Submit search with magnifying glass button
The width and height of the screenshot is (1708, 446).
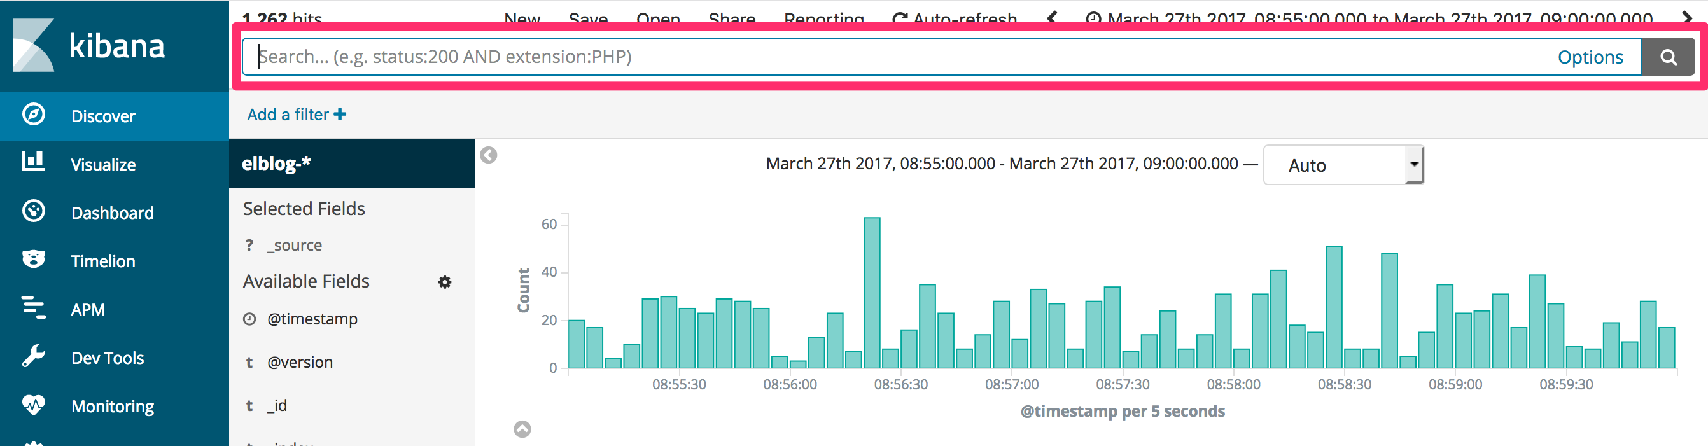(x=1668, y=57)
